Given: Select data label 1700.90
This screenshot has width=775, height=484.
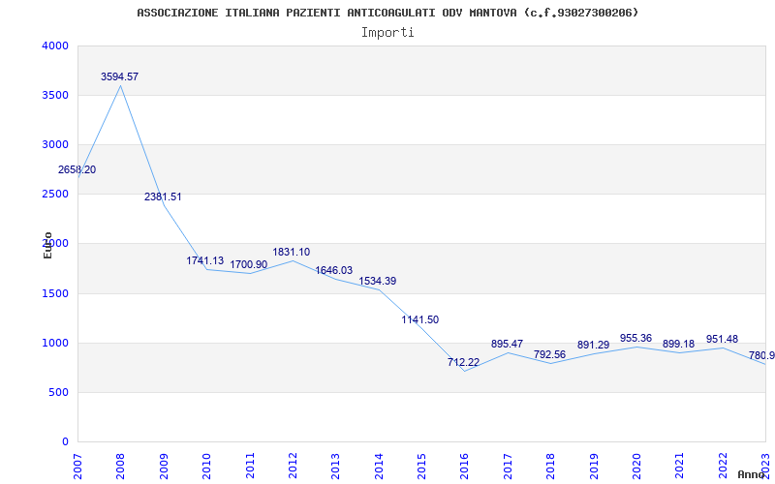Looking at the screenshot, I should click(x=249, y=264).
